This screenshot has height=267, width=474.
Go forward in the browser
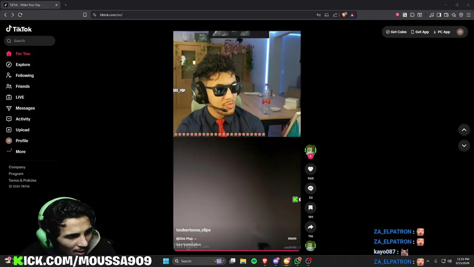pos(13,15)
